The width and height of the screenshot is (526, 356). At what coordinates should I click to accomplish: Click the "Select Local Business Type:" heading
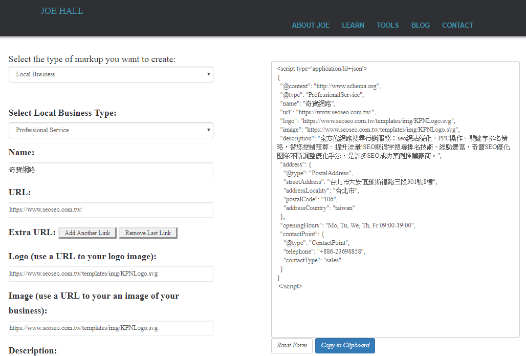[62, 113]
